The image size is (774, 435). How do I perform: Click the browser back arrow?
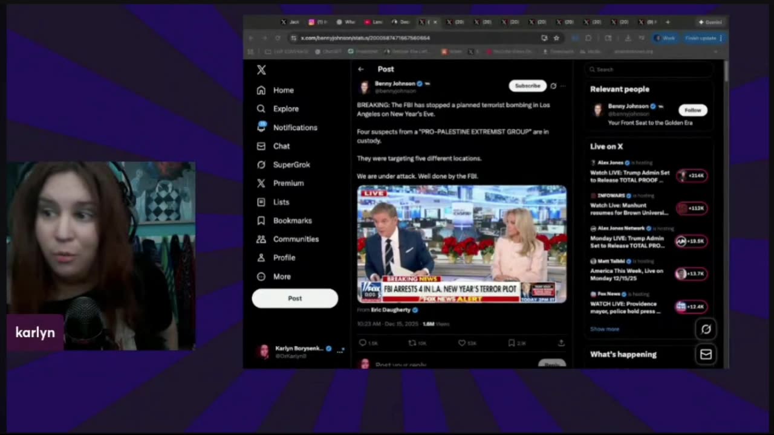coord(250,38)
